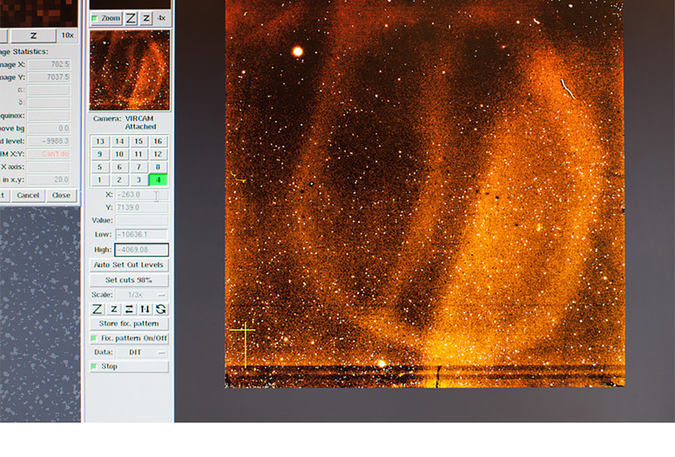The height and width of the screenshot is (457, 675).
Task: Select detector 9 in the grid
Action: (x=100, y=154)
